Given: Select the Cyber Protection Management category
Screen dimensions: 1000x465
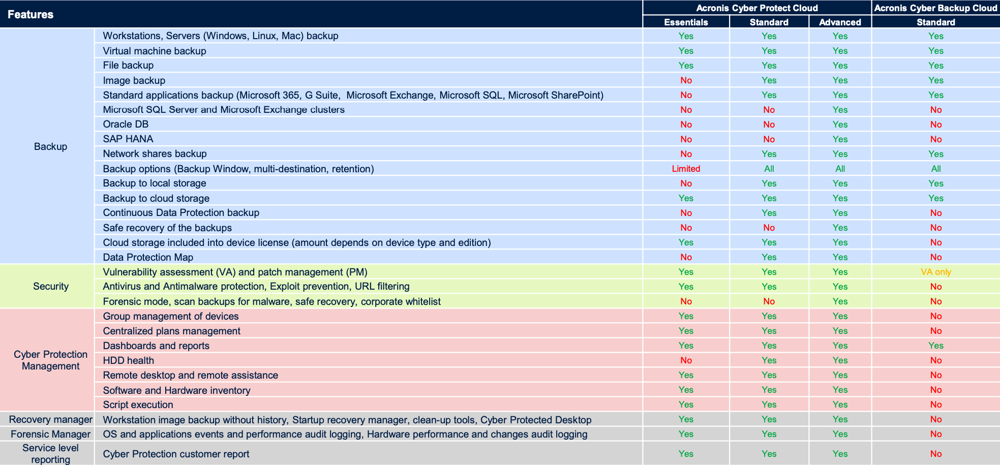Looking at the screenshot, I should (50, 360).
